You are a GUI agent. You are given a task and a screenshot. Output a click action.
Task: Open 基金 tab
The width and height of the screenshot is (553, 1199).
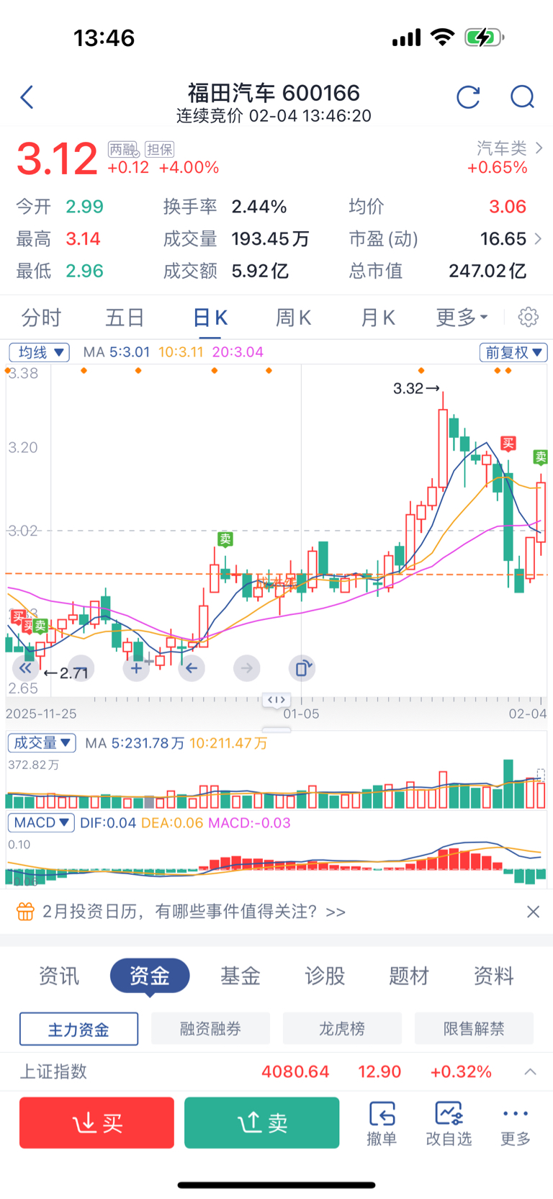(x=240, y=976)
